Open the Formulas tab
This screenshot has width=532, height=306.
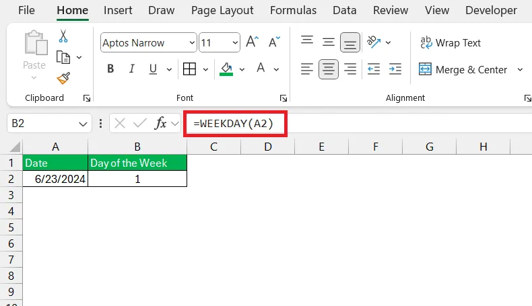click(x=293, y=10)
